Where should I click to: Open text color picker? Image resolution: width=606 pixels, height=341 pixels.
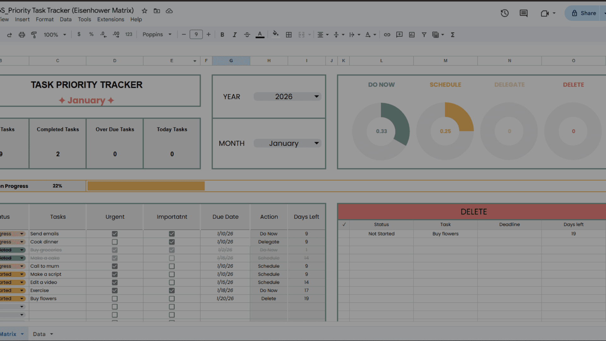[260, 35]
